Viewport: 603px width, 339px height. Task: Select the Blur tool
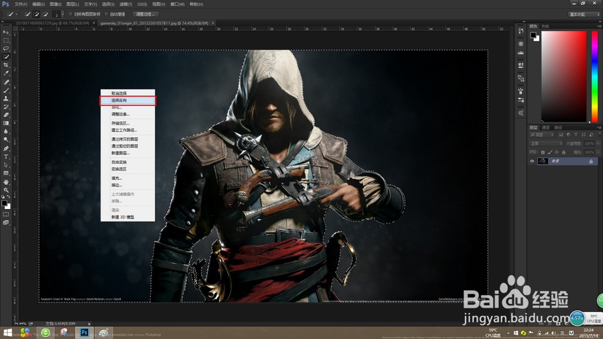6,132
